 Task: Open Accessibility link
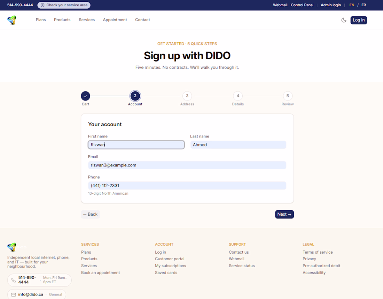pyautogui.click(x=314, y=272)
